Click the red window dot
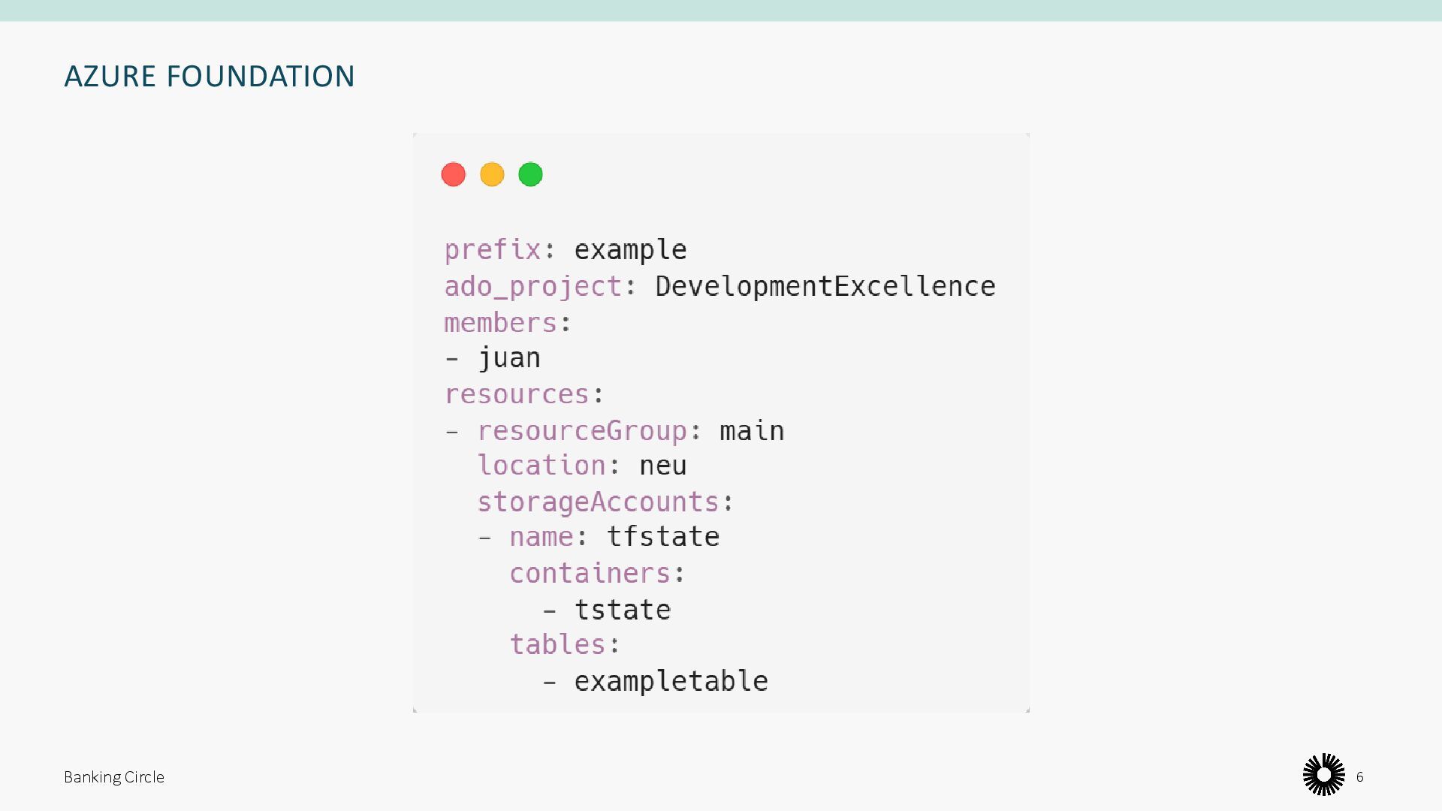 point(453,174)
